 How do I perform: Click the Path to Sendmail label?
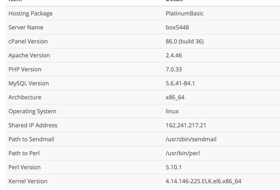click(x=31, y=139)
